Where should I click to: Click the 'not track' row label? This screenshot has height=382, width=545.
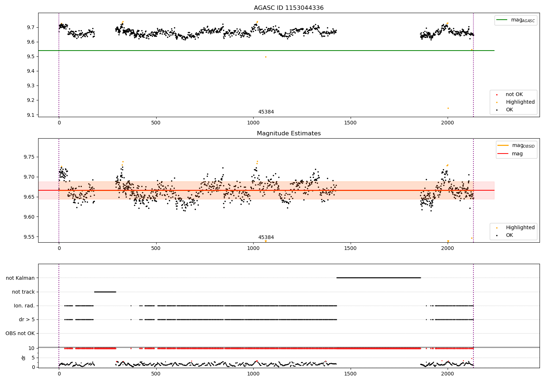click(x=23, y=292)
